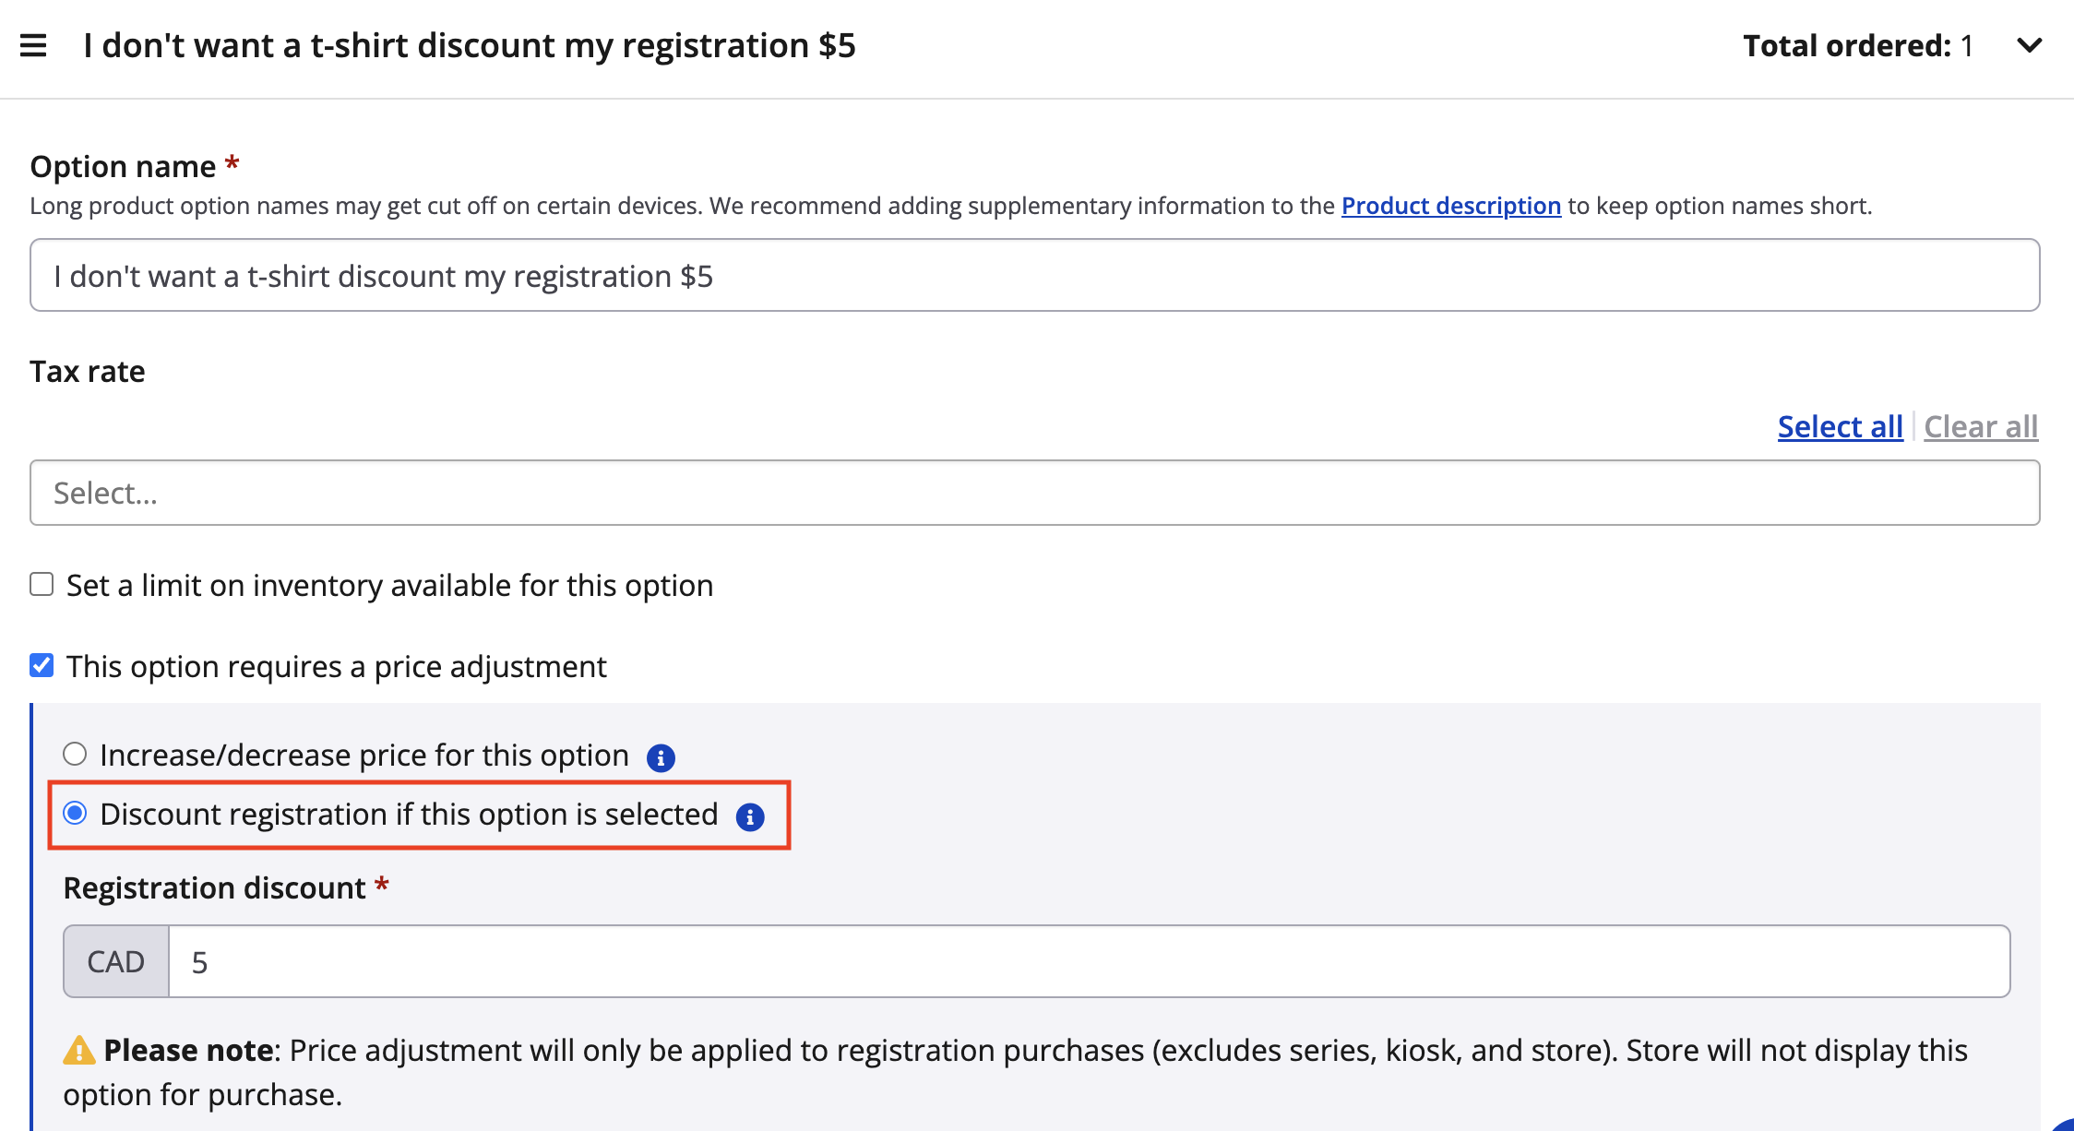Open the Tax rate Select dropdown
The width and height of the screenshot is (2074, 1131).
click(1033, 494)
